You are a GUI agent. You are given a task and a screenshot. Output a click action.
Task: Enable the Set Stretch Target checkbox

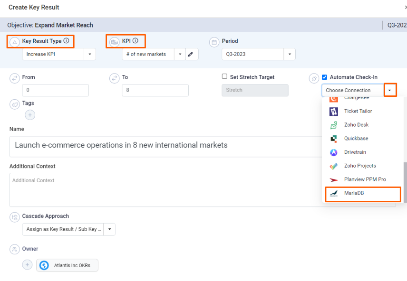click(x=224, y=76)
